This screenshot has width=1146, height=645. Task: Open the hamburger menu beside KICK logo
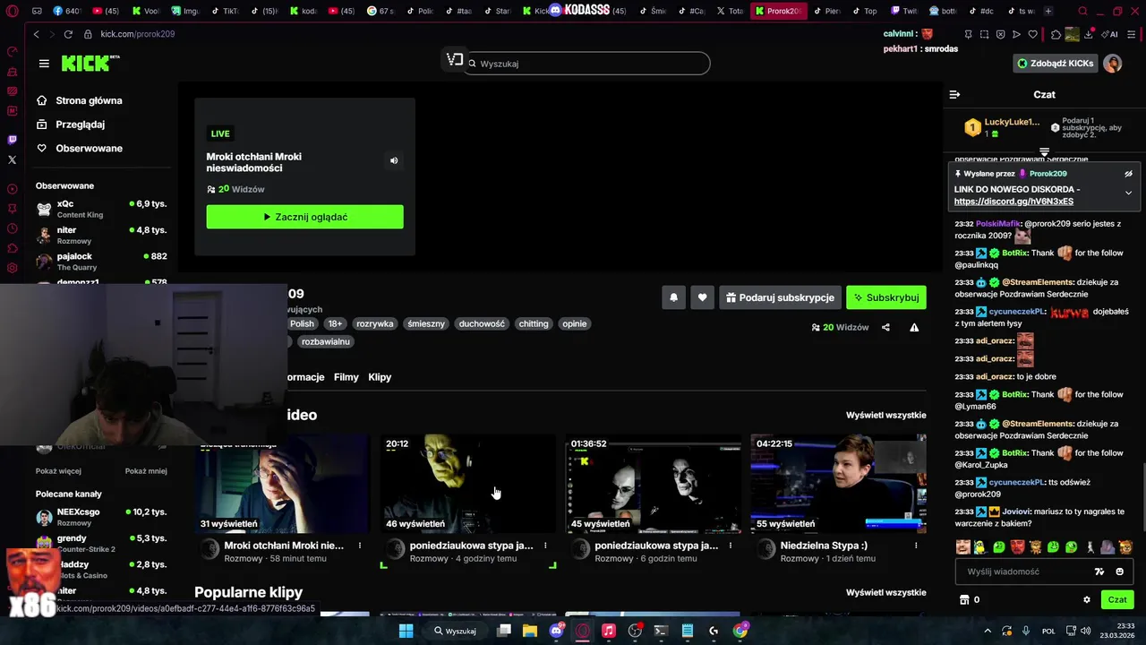point(44,64)
